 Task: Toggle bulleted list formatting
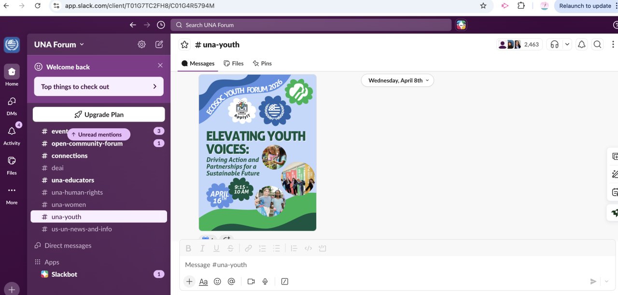point(276,248)
